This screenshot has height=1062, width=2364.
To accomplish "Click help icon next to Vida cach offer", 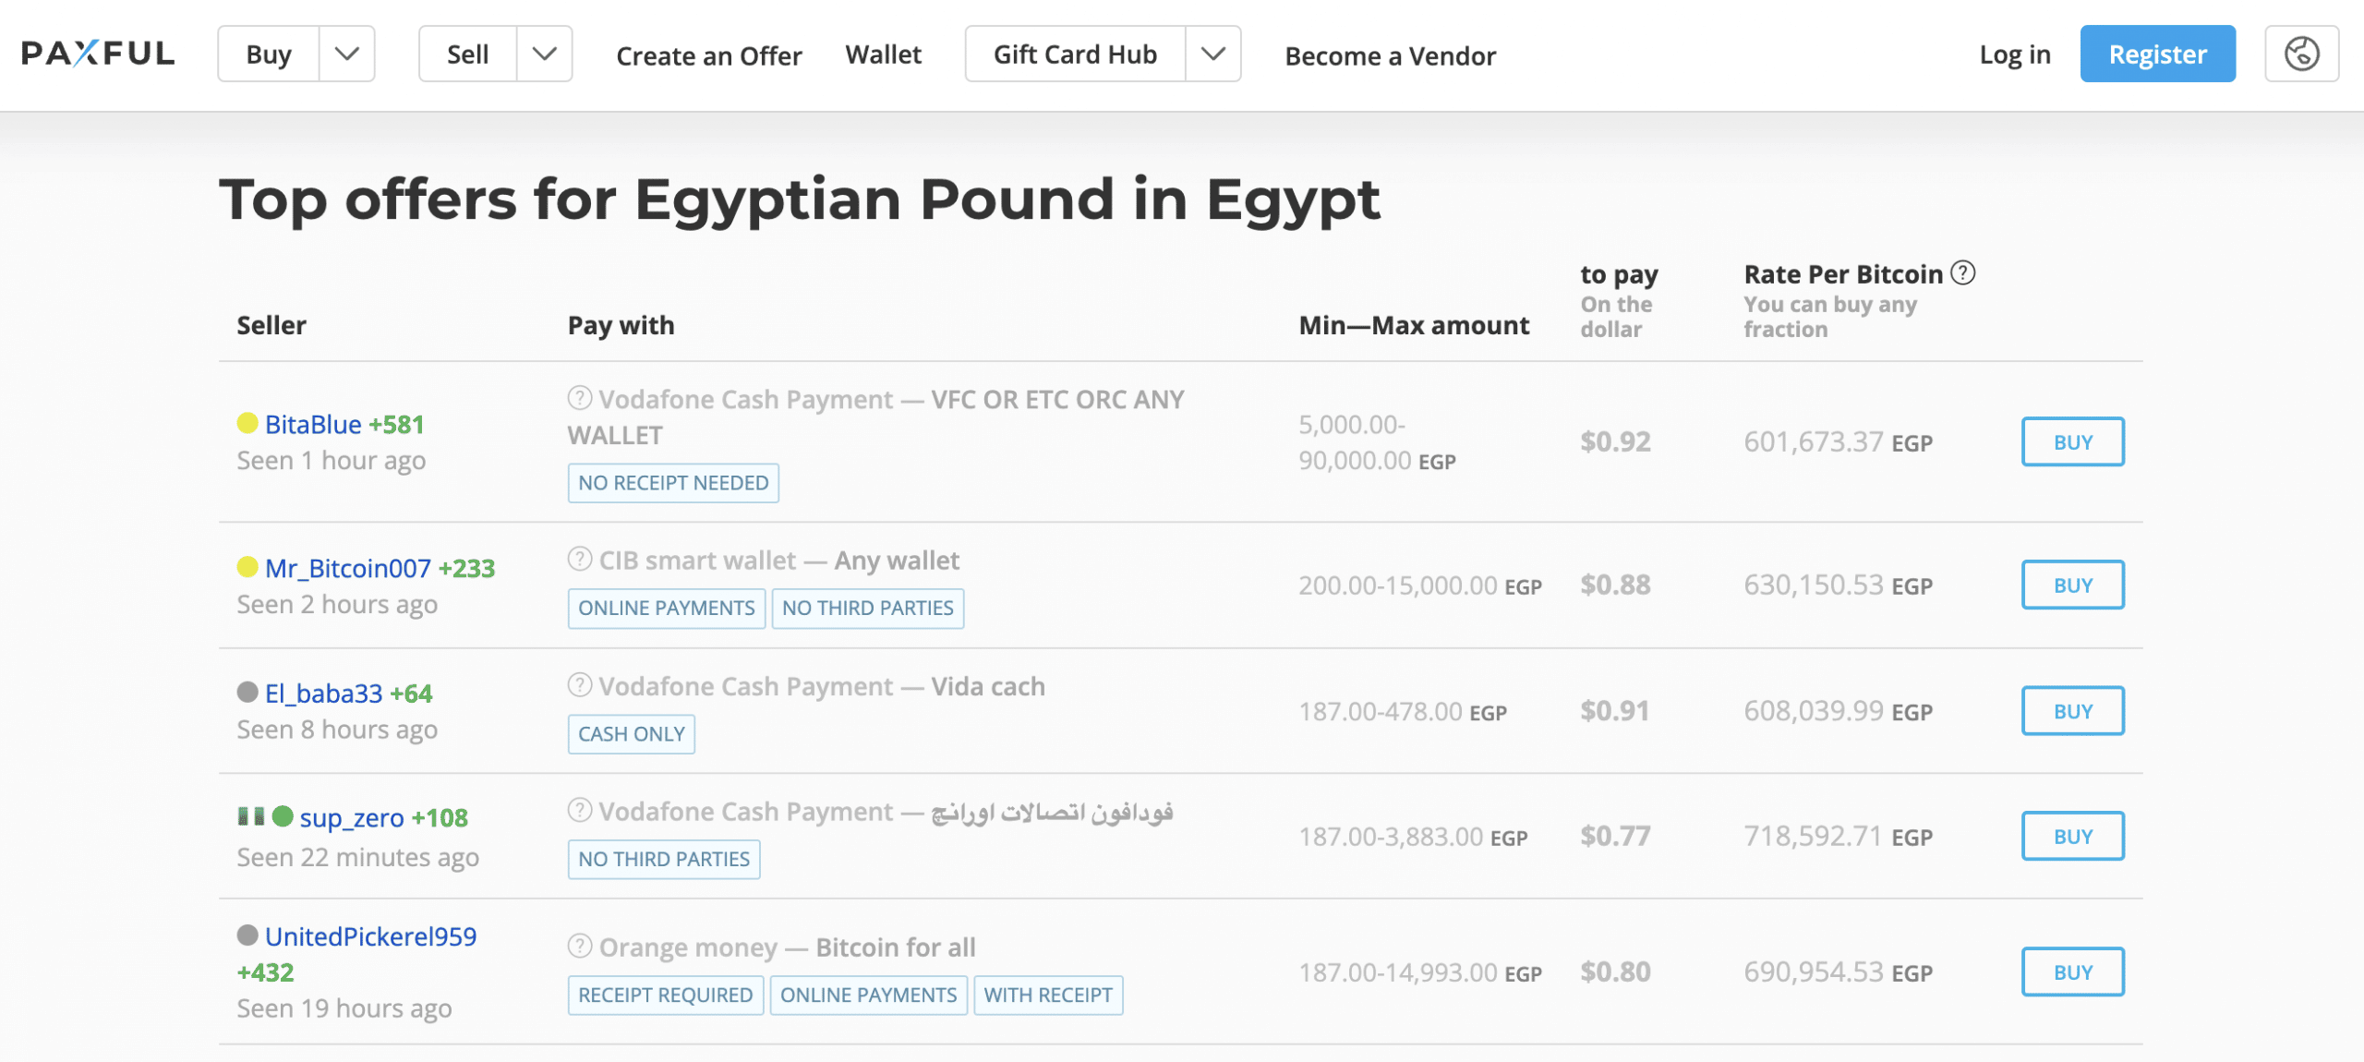I will click(x=579, y=684).
